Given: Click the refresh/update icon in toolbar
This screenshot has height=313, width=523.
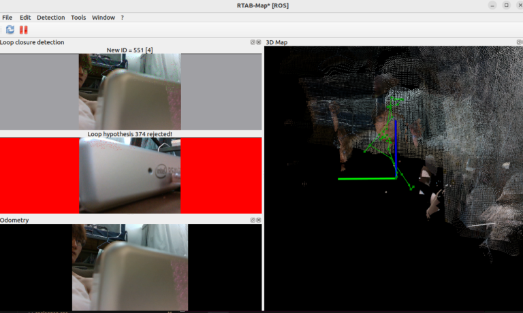Looking at the screenshot, I should [x=10, y=29].
